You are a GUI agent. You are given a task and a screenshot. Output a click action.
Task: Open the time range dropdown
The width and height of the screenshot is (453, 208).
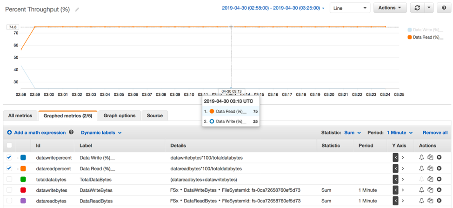273,8
